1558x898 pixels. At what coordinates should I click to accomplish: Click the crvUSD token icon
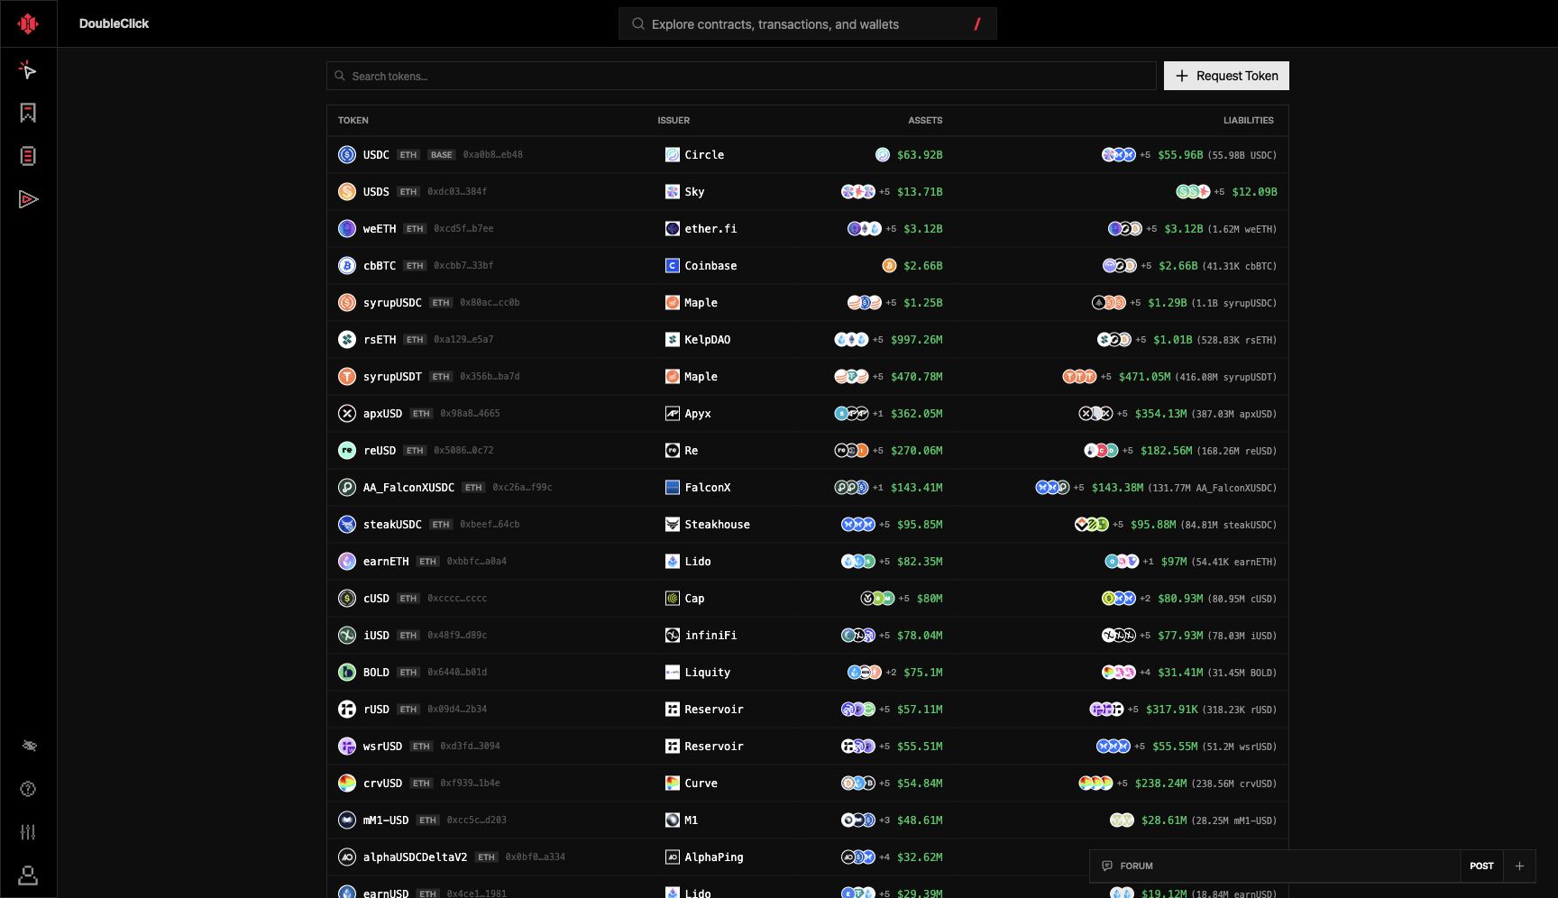click(x=347, y=783)
